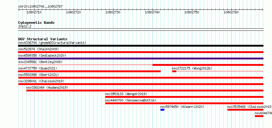Click the red nsv3953133 Wenger2019 bar
272x128 pixels.
(x=184, y=97)
